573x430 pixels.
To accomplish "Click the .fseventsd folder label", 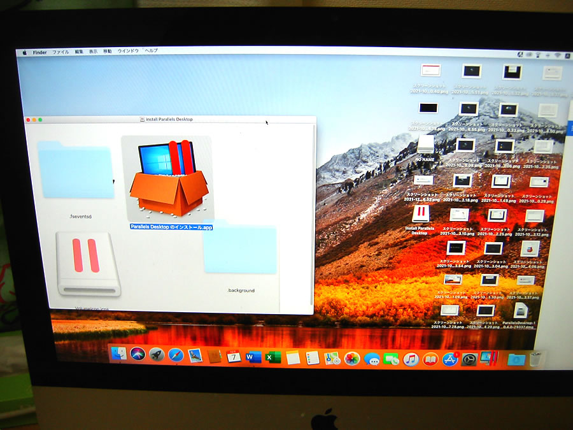I will tap(80, 217).
